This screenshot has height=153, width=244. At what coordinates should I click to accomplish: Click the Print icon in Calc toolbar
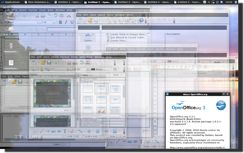pos(43,15)
